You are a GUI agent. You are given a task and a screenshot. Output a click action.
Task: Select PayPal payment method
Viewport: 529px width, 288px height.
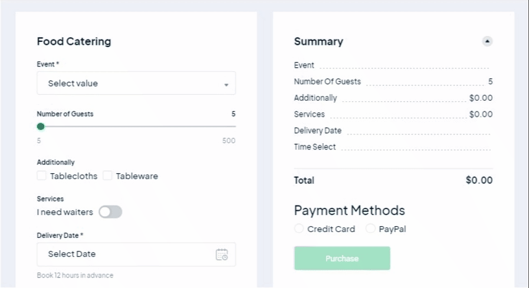[370, 229]
